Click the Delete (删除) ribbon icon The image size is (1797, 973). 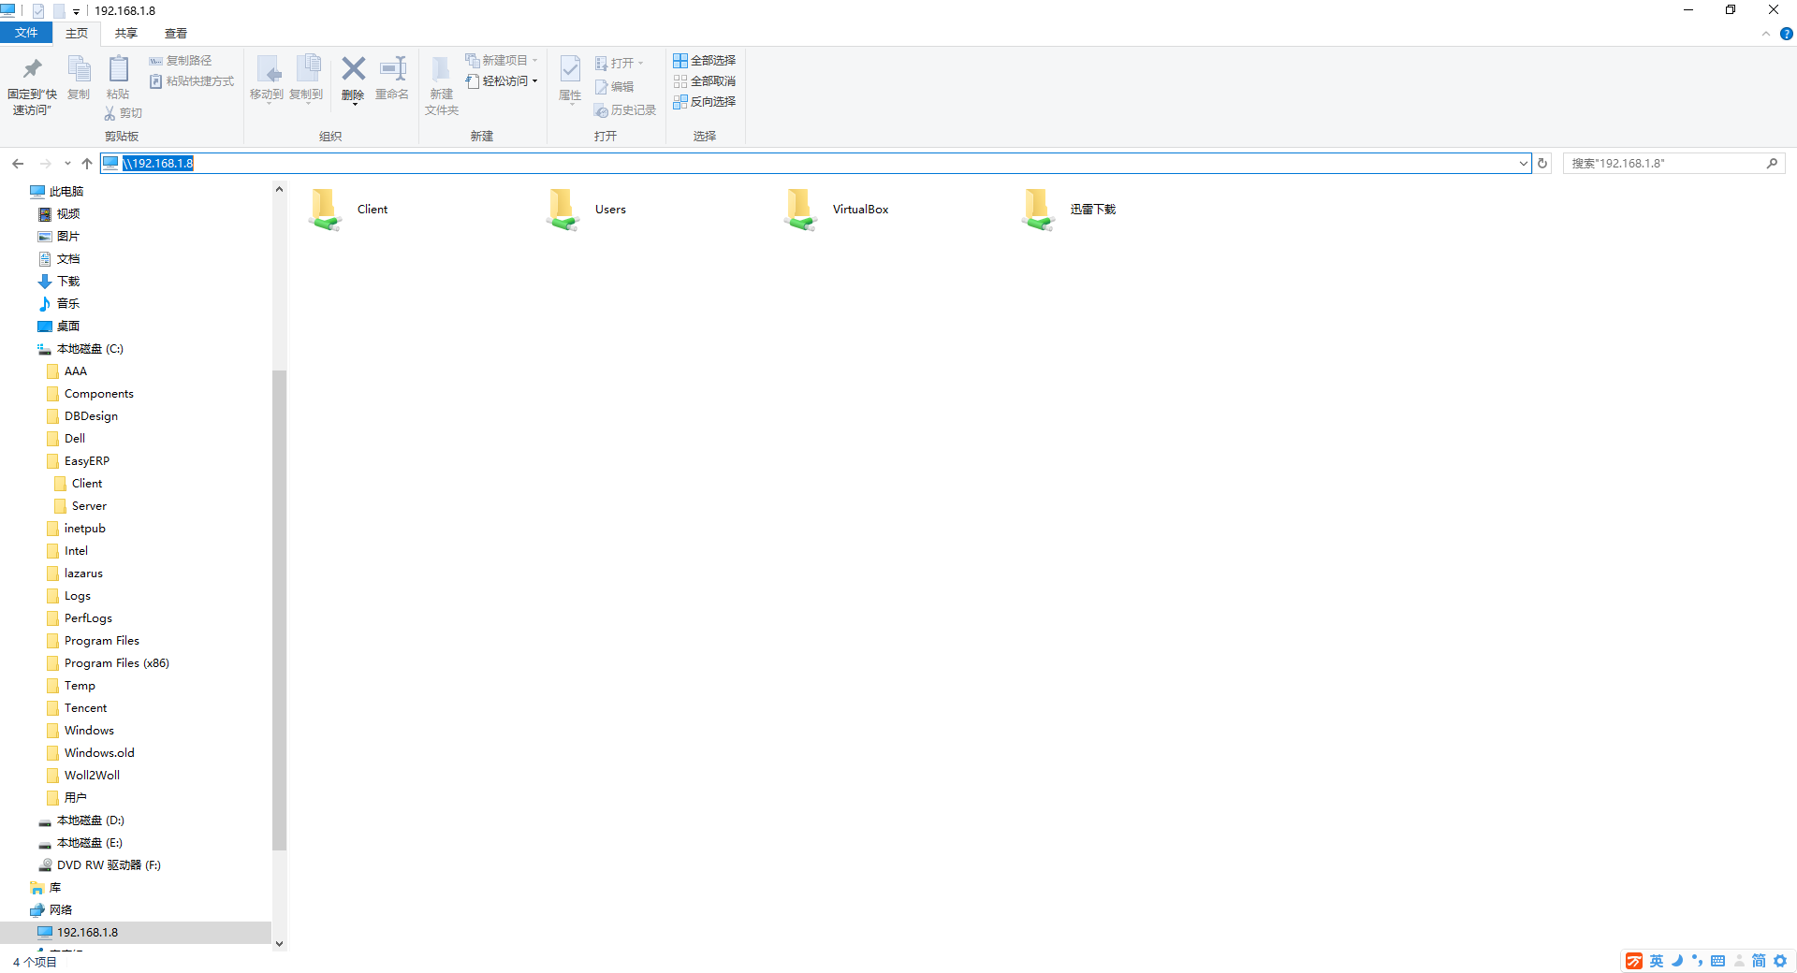click(353, 71)
